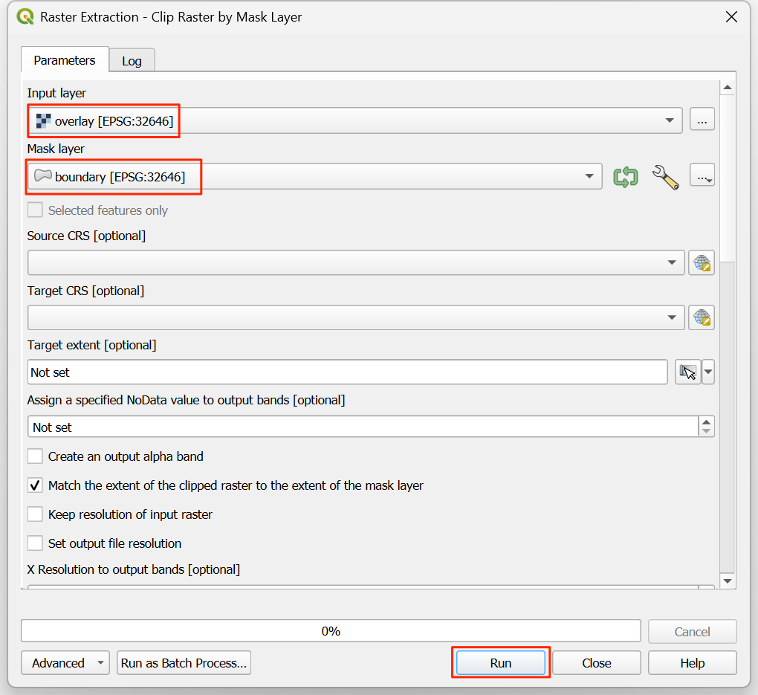The width and height of the screenshot is (758, 695).
Task: Uncheck Match the extent of clipped raster
Action: 35,485
